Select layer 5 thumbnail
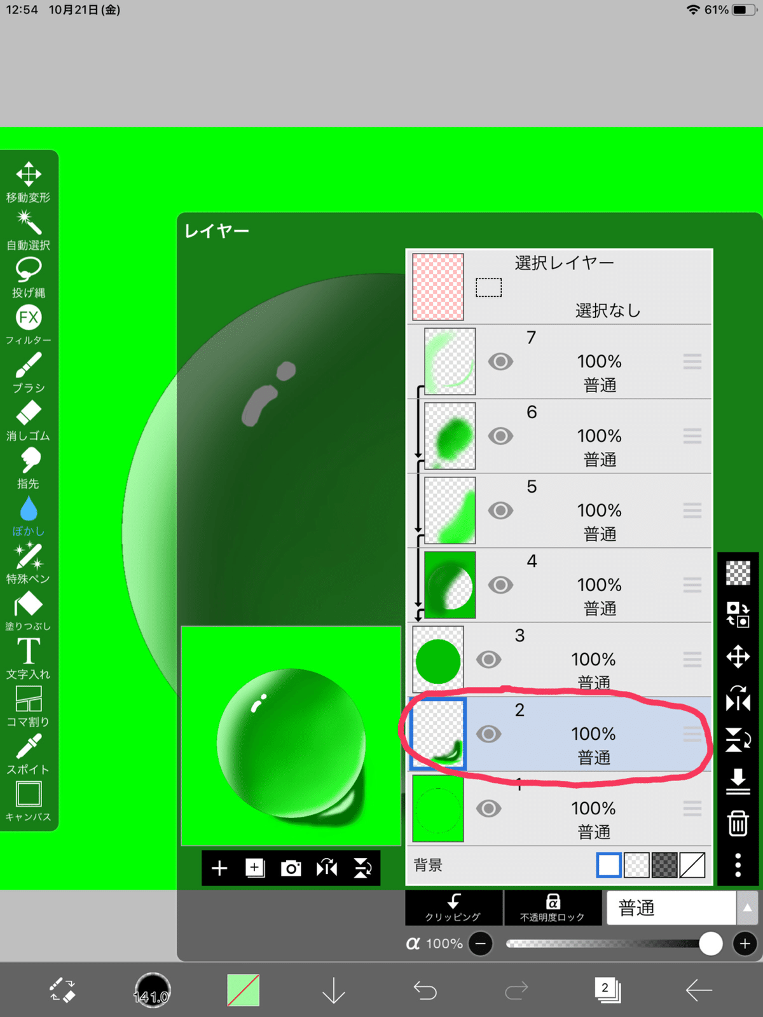This screenshot has width=763, height=1017. 450,510
